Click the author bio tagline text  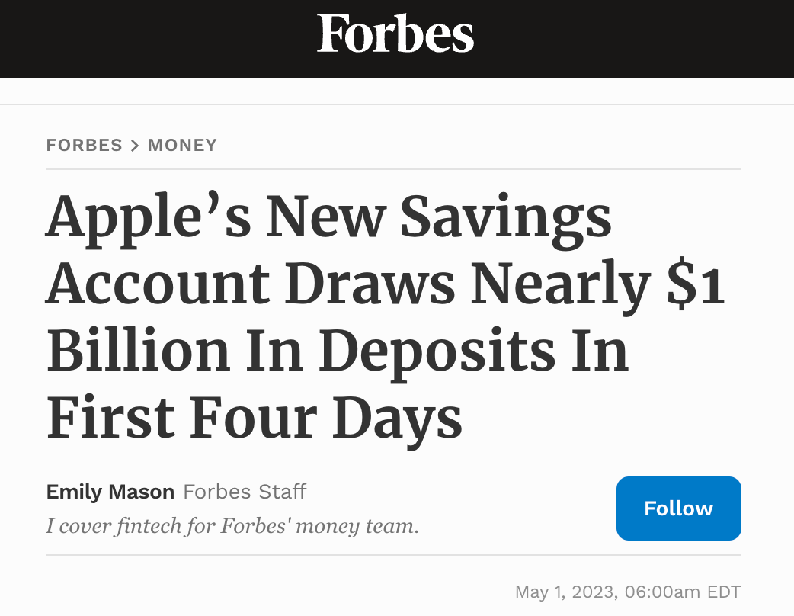232,526
